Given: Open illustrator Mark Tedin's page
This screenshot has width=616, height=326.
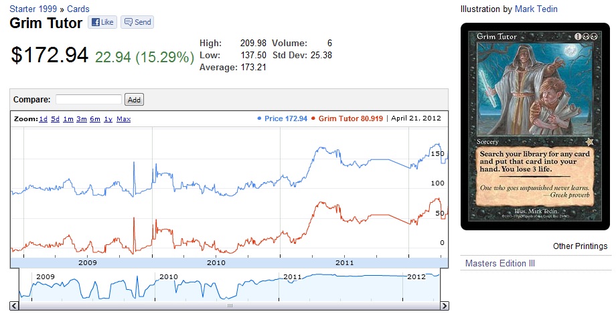Looking at the screenshot, I should click(536, 9).
